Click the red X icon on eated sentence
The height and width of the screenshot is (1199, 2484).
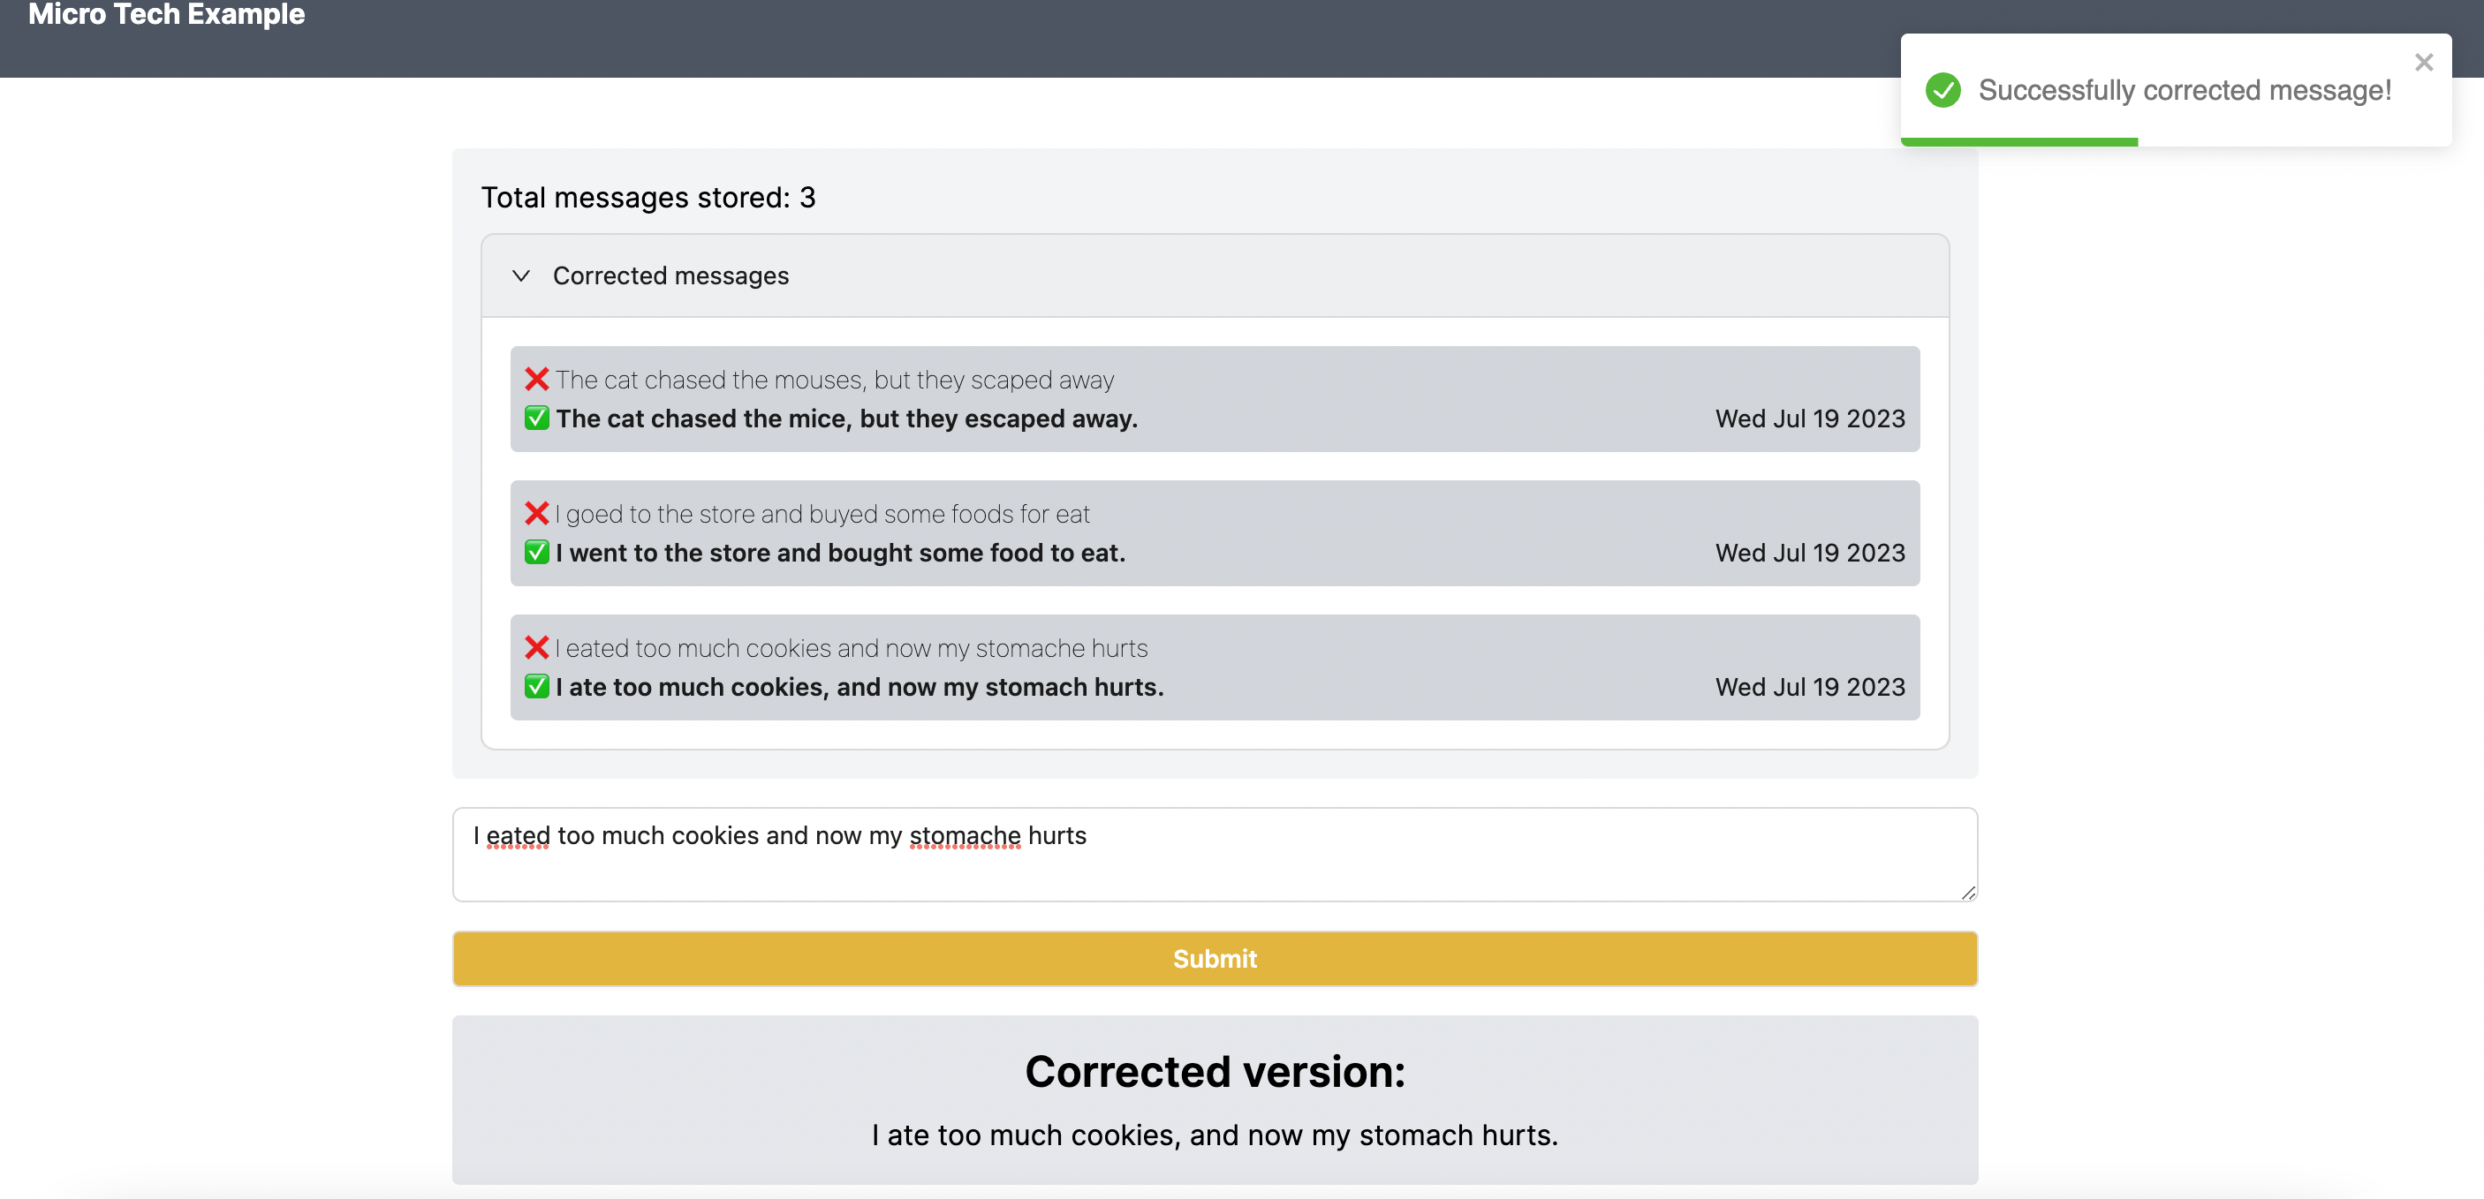click(x=537, y=646)
